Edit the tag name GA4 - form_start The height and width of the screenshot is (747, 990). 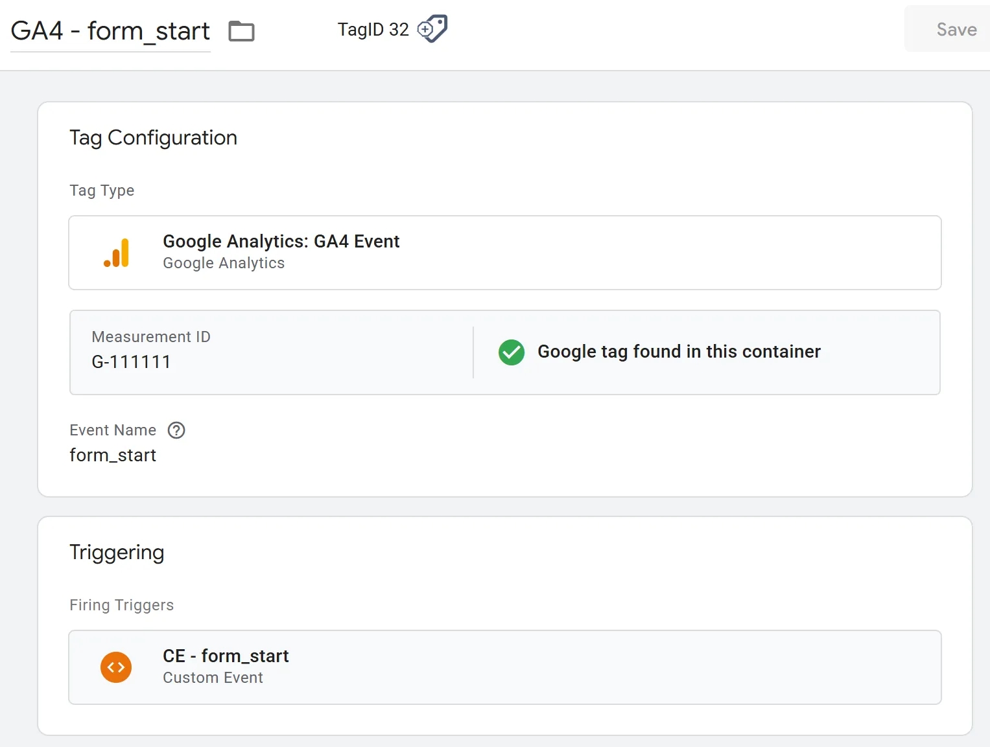coord(110,30)
